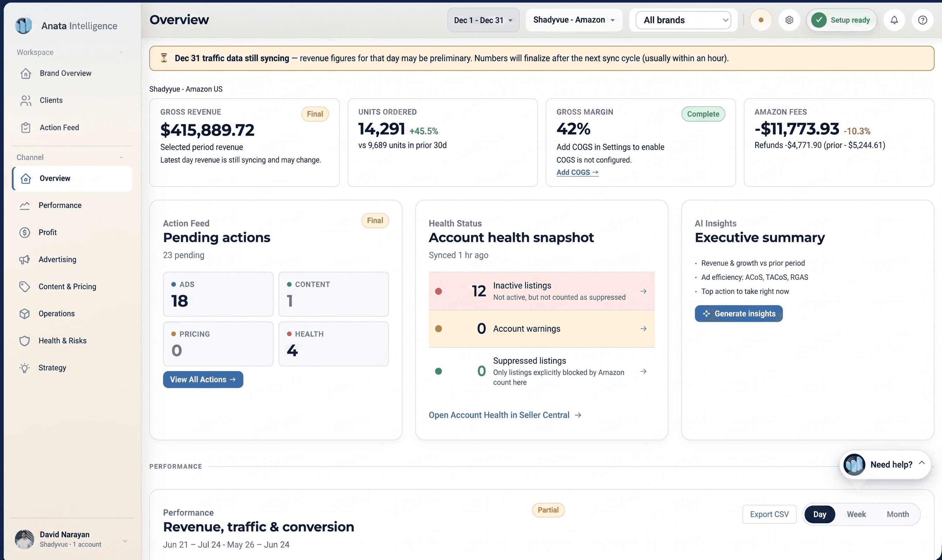942x560 pixels.
Task: Click the Setup ready green checkmark
Action: (x=819, y=20)
